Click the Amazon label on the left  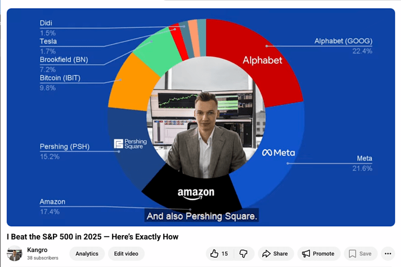(x=52, y=201)
